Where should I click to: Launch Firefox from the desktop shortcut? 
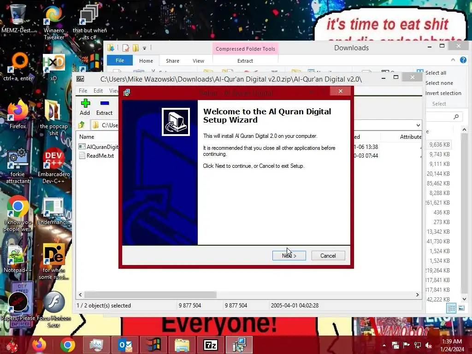click(18, 115)
